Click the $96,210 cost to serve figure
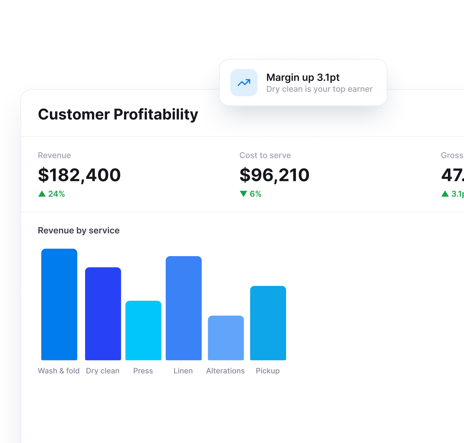Image resolution: width=464 pixels, height=443 pixels. (x=274, y=175)
